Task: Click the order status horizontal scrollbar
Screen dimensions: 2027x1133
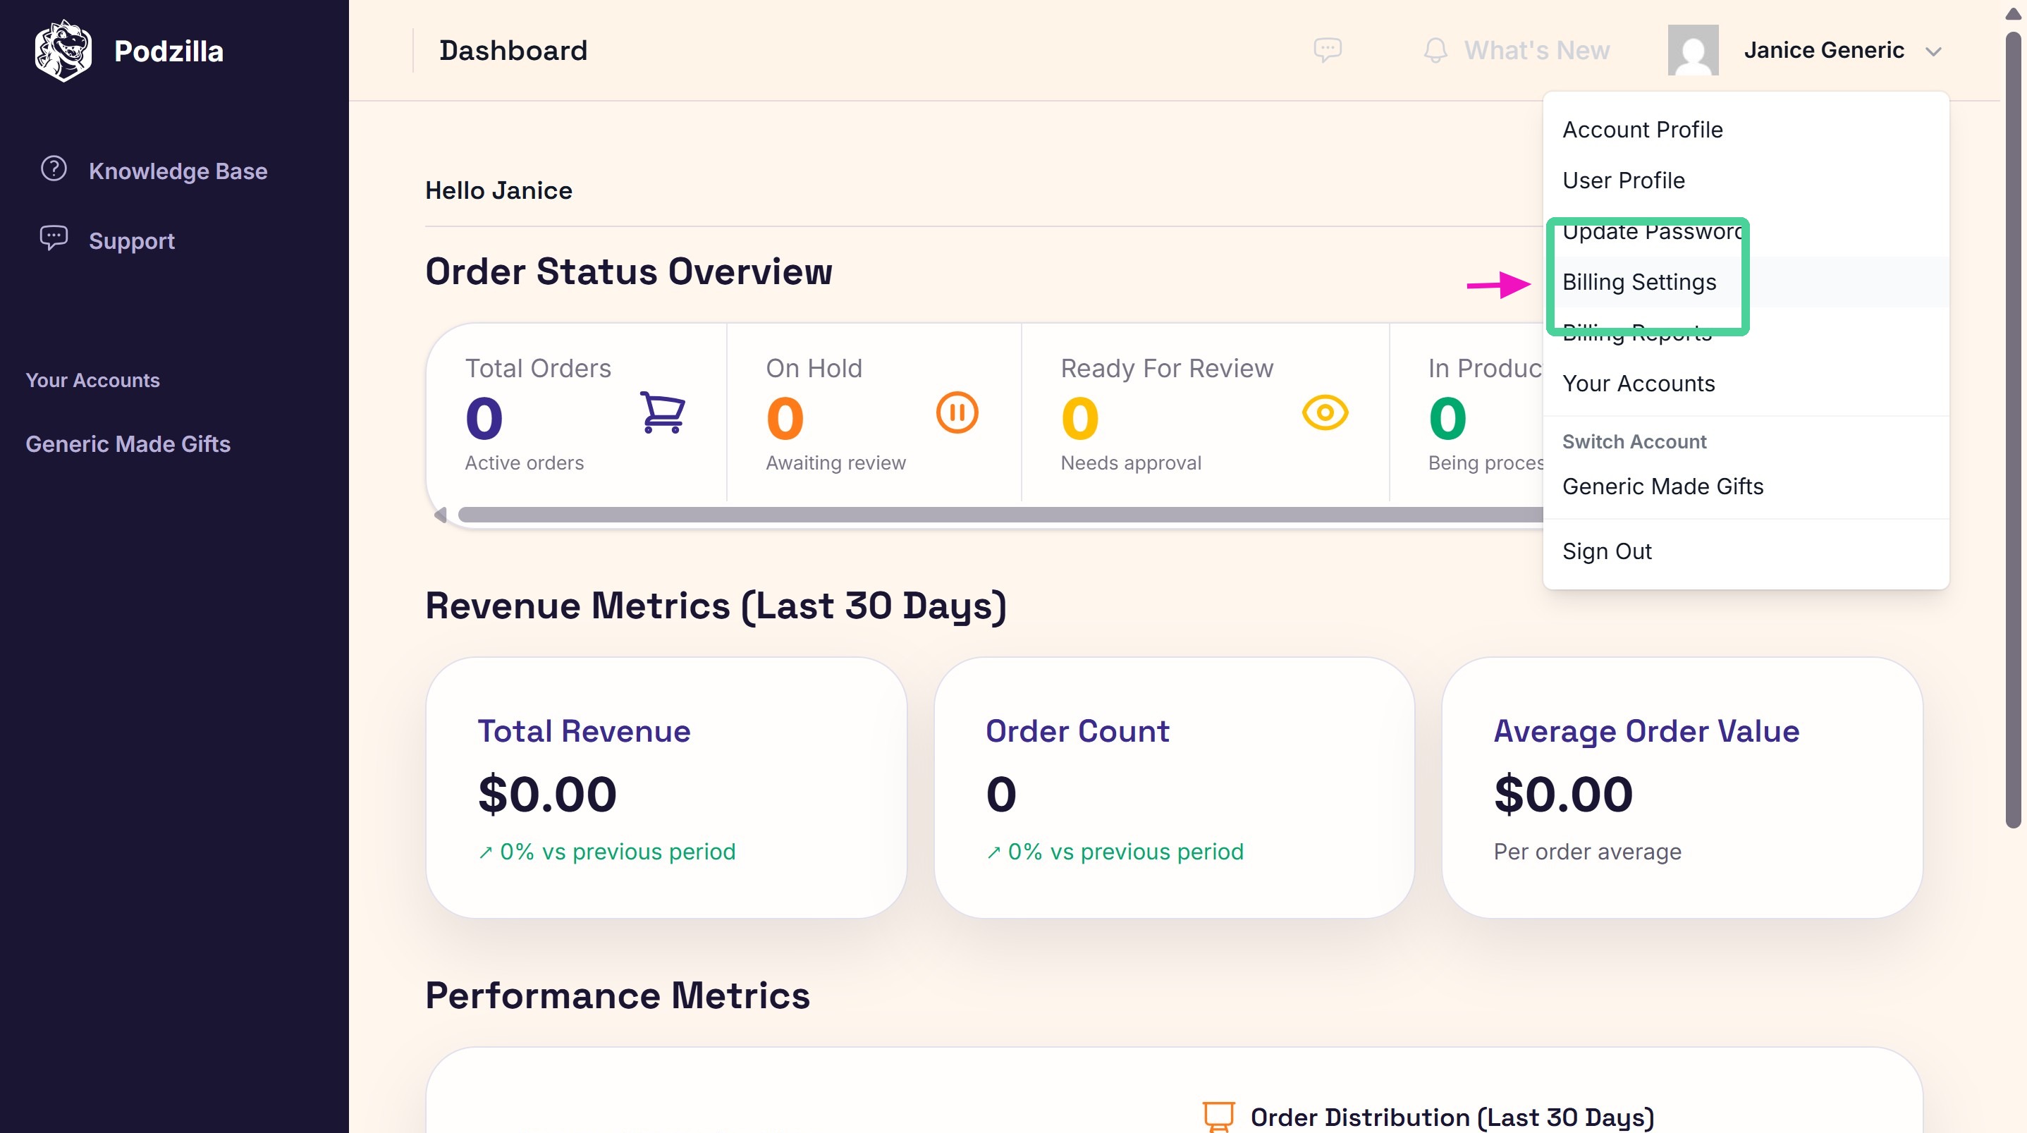Action: [x=1000, y=515]
